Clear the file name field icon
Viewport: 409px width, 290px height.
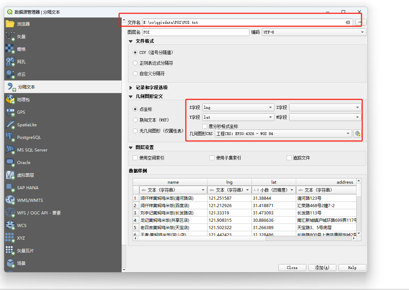click(x=348, y=22)
